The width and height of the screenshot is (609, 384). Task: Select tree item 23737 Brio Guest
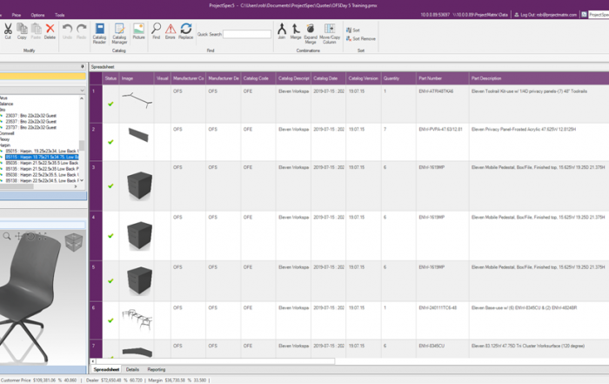(x=30, y=127)
